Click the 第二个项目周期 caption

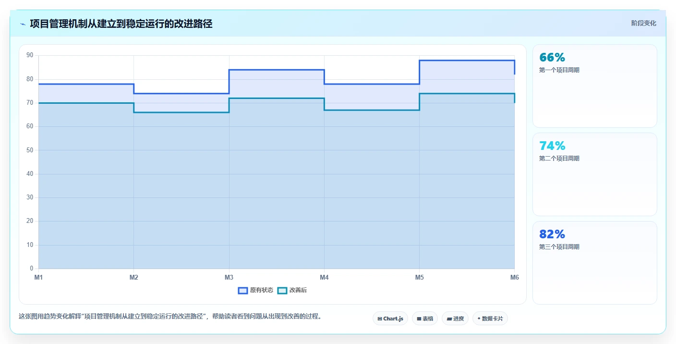pos(559,159)
